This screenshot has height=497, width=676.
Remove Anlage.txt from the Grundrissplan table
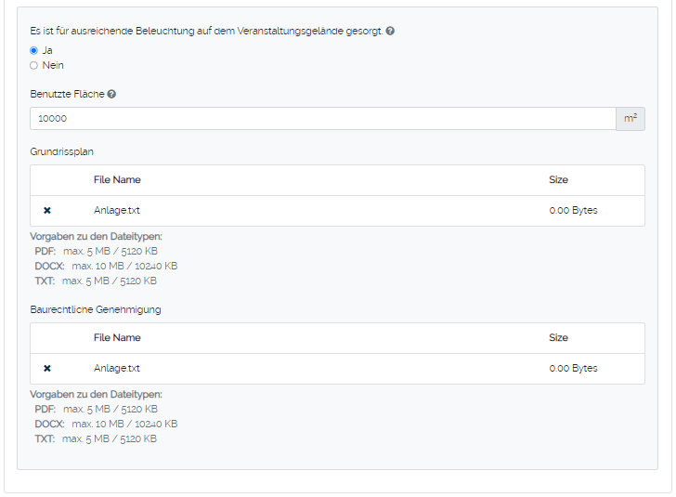[x=47, y=211]
